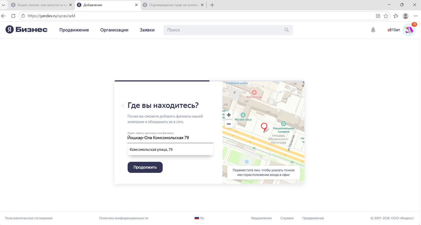The width and height of the screenshot is (421, 225).
Task: Zoom in on the map
Action: (x=229, y=115)
